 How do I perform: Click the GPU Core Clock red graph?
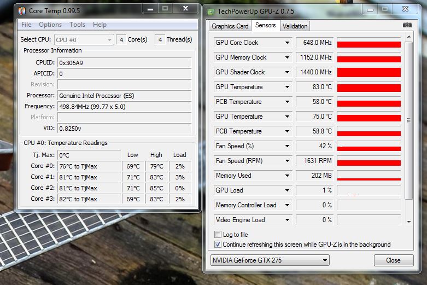(x=368, y=43)
